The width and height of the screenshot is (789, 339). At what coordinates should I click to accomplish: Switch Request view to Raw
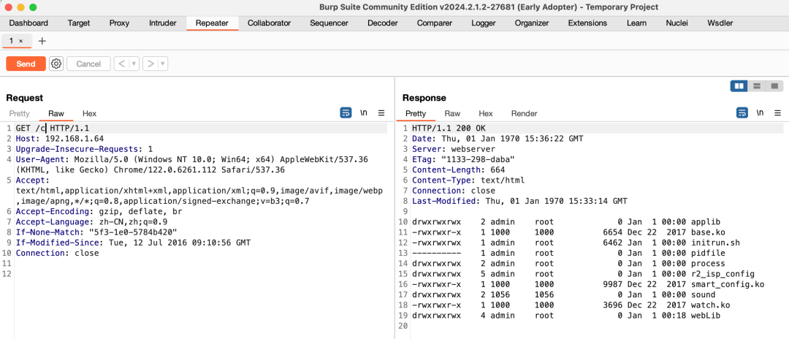point(56,114)
